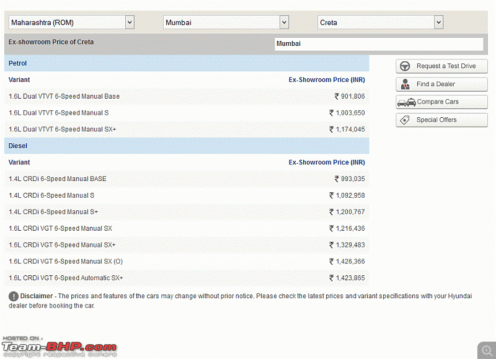The image size is (496, 359).
Task: Click the special offers tag icon
Action: (405, 120)
